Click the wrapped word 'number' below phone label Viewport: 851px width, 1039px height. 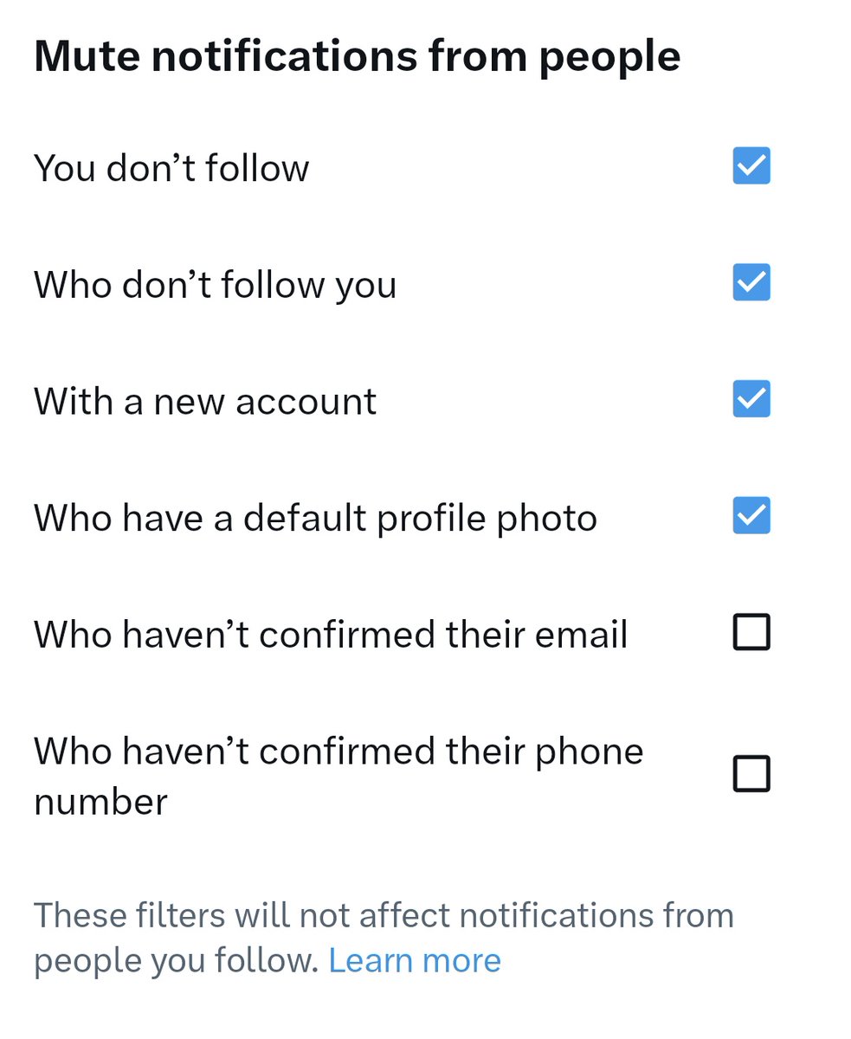[x=100, y=802]
